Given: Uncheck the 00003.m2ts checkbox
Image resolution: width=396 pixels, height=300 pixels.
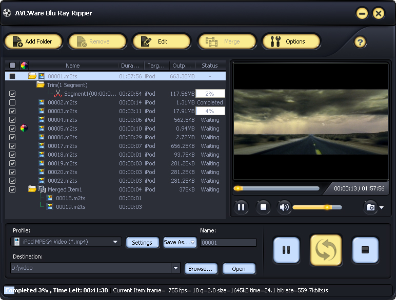Looking at the screenshot, I should (x=12, y=111).
